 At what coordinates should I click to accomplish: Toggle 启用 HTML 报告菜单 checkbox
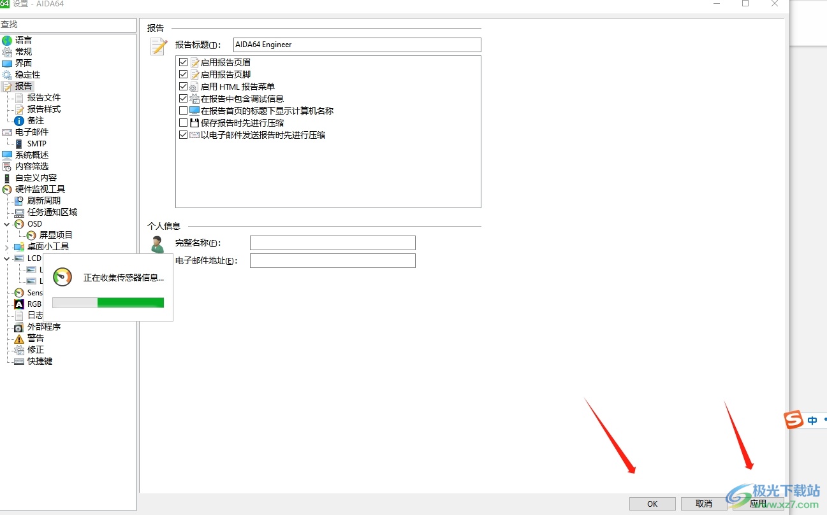(184, 87)
